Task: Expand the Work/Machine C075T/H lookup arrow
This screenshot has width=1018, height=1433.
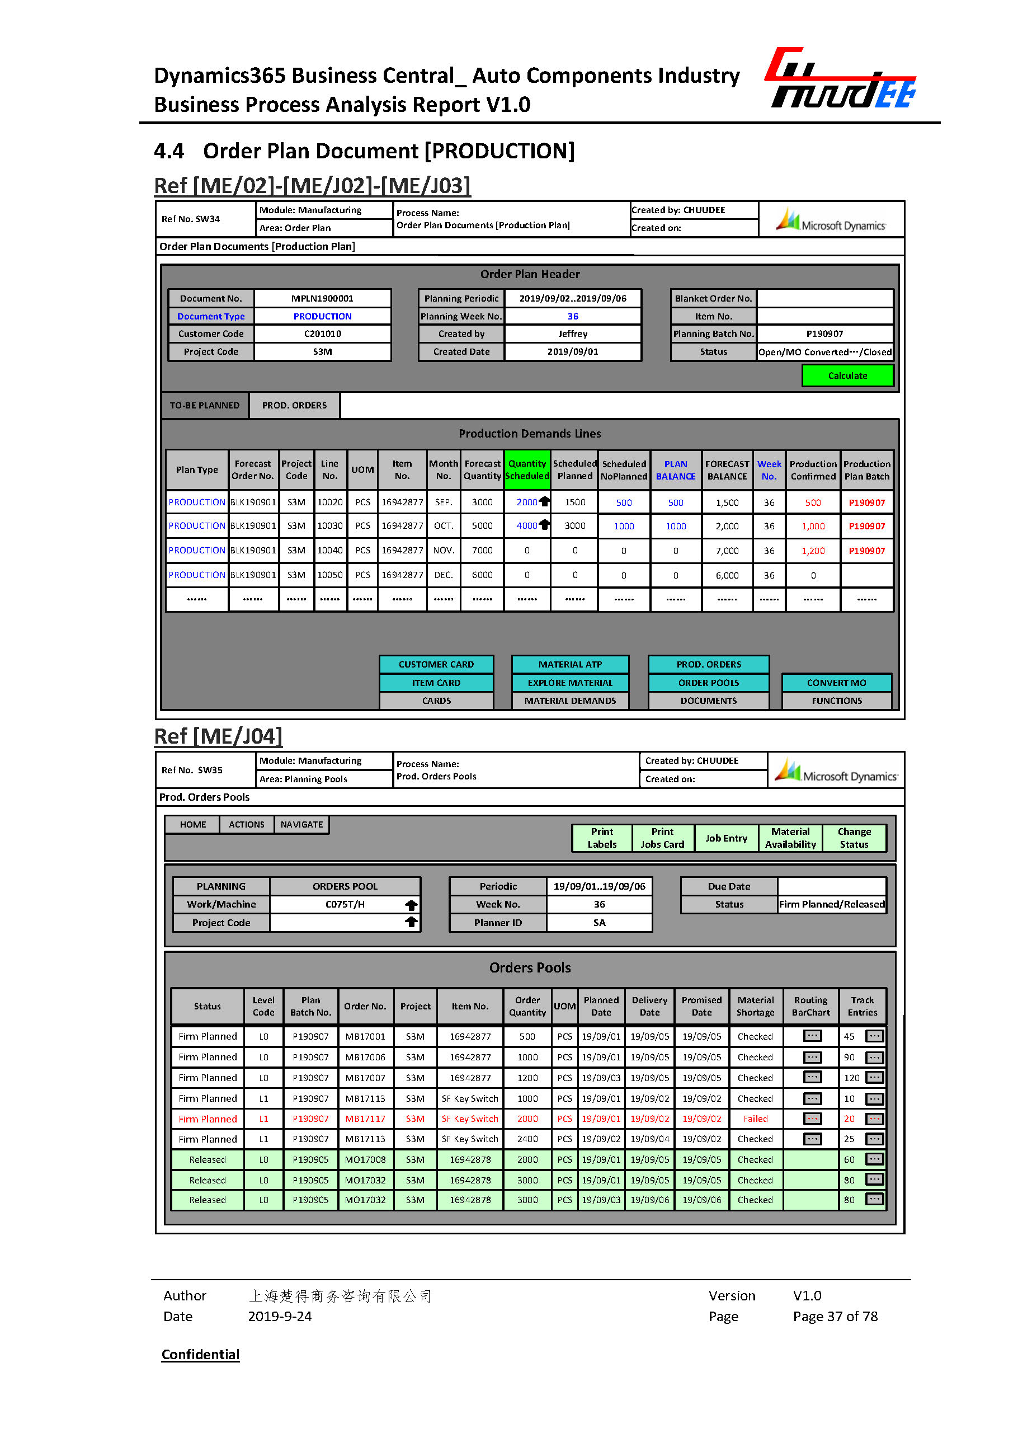Action: pyautogui.click(x=411, y=904)
